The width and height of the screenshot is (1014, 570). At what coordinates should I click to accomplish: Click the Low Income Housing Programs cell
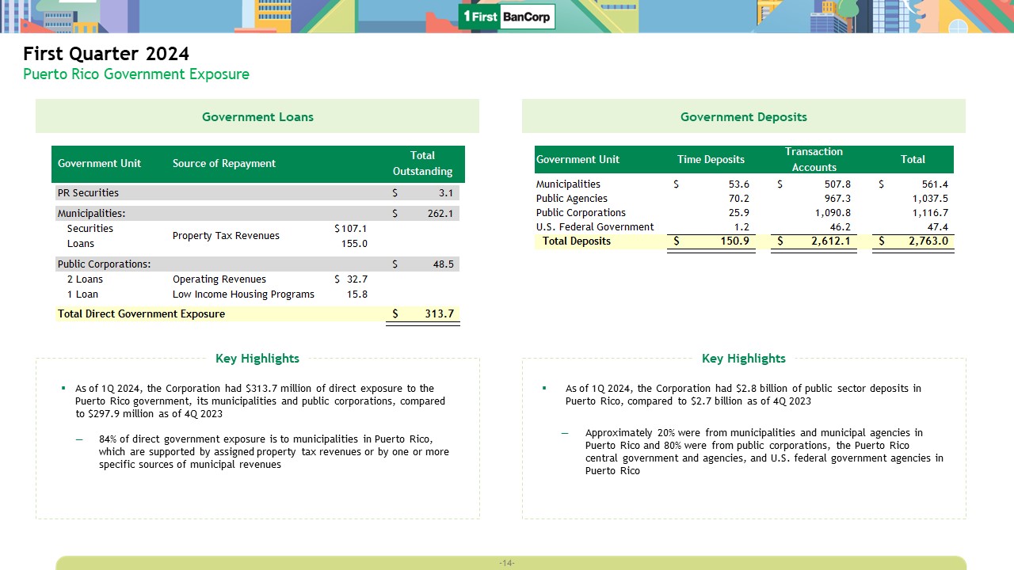pyautogui.click(x=243, y=294)
